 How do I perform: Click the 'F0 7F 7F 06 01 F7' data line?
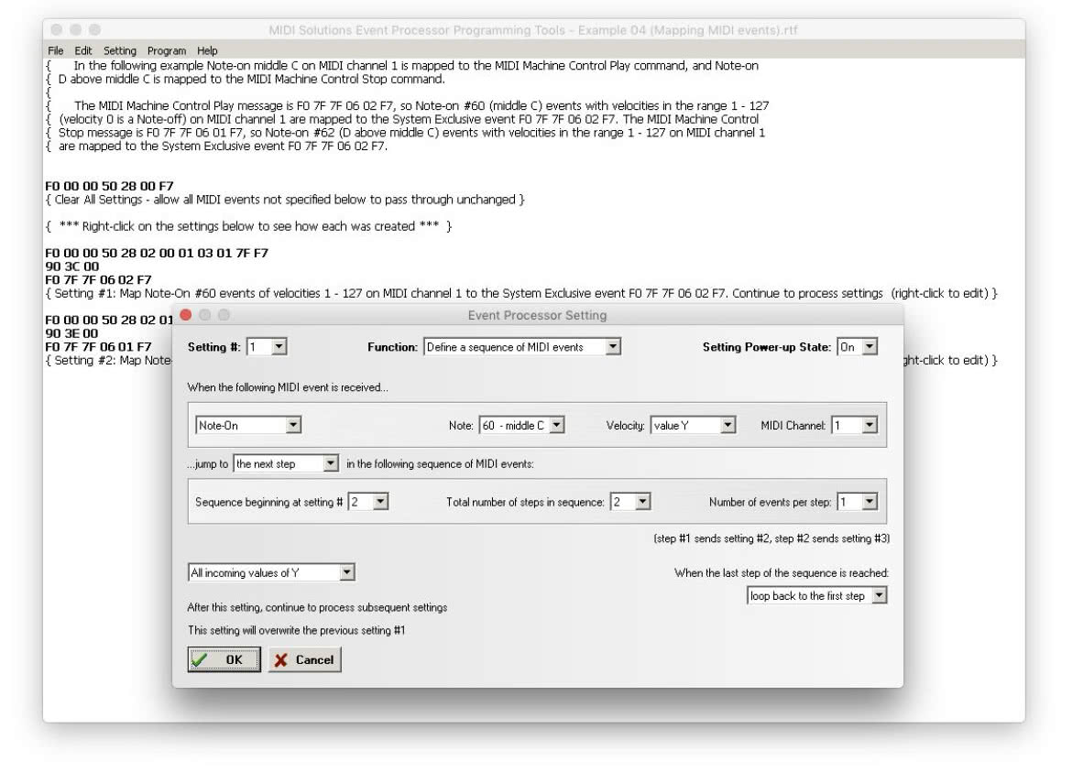coord(98,346)
